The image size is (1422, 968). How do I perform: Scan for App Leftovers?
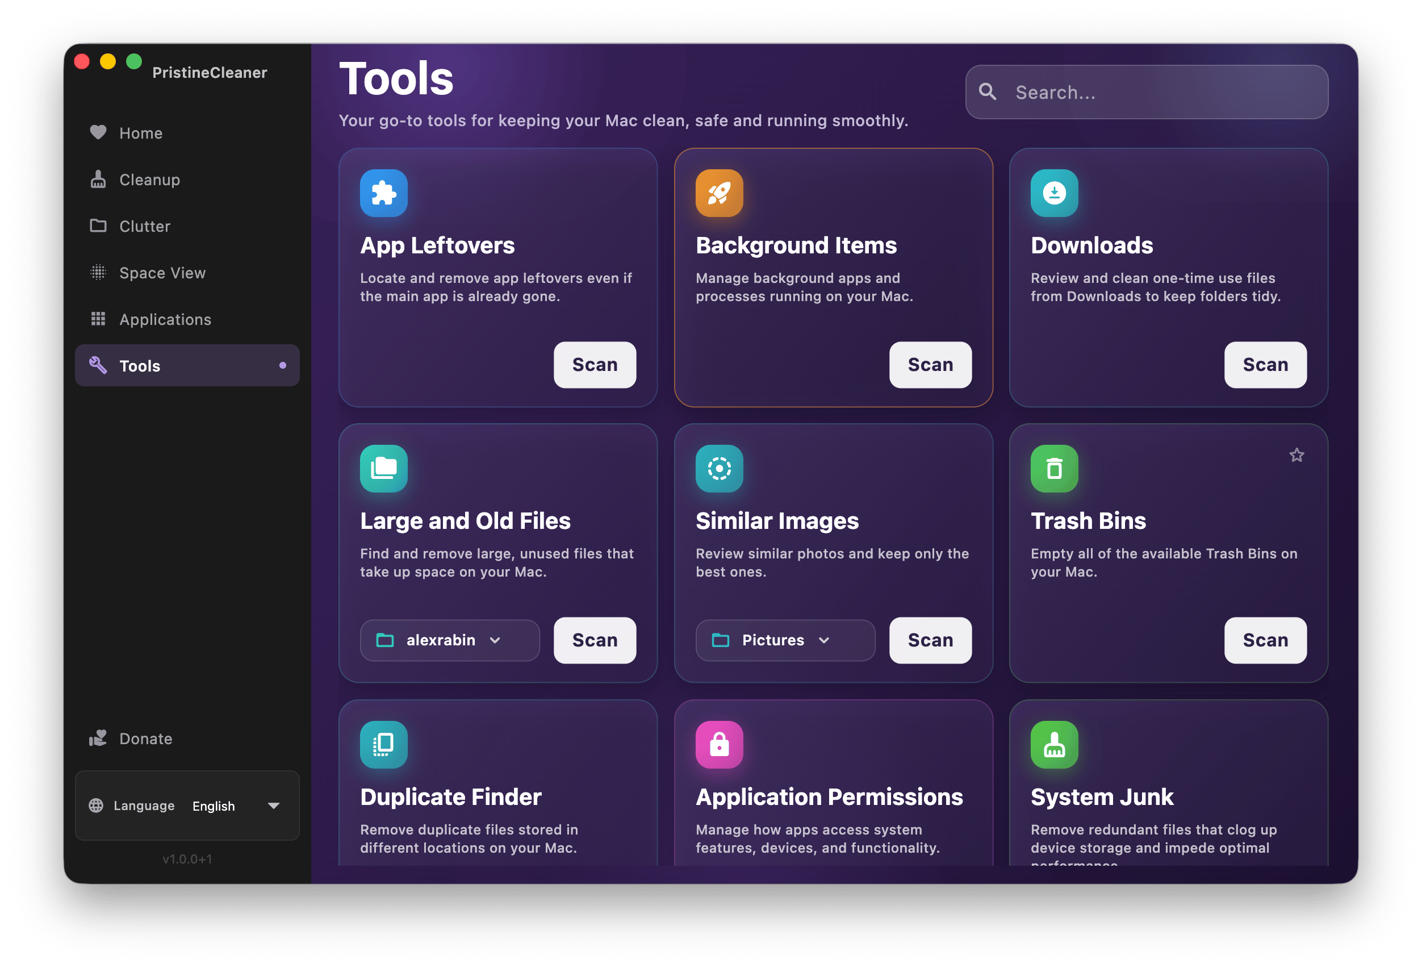tap(595, 365)
